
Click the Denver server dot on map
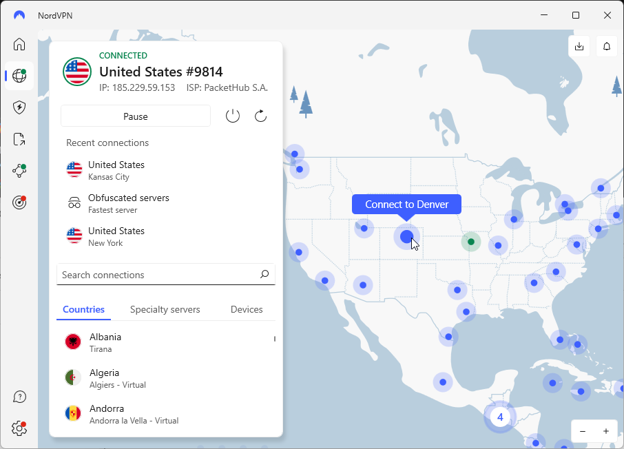coord(406,236)
